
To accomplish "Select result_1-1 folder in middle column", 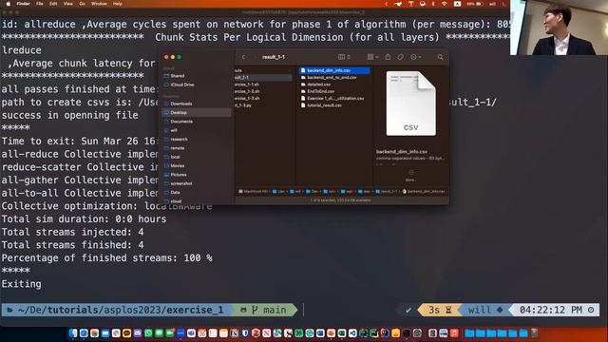I will click(263, 78).
